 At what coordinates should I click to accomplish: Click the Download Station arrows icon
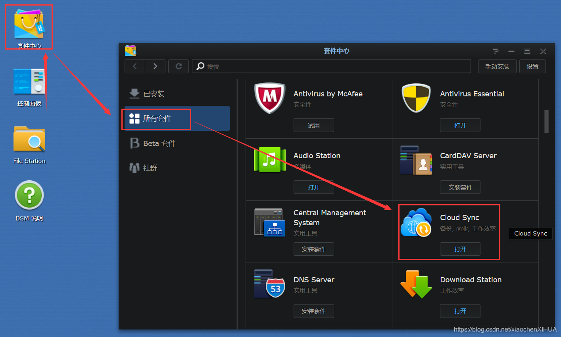(416, 284)
